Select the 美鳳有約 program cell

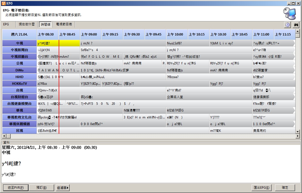[x=273, y=131]
